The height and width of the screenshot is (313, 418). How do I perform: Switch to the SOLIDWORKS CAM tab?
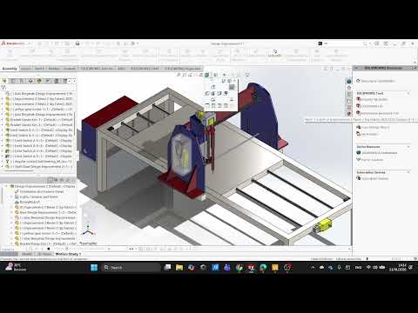pyautogui.click(x=145, y=69)
